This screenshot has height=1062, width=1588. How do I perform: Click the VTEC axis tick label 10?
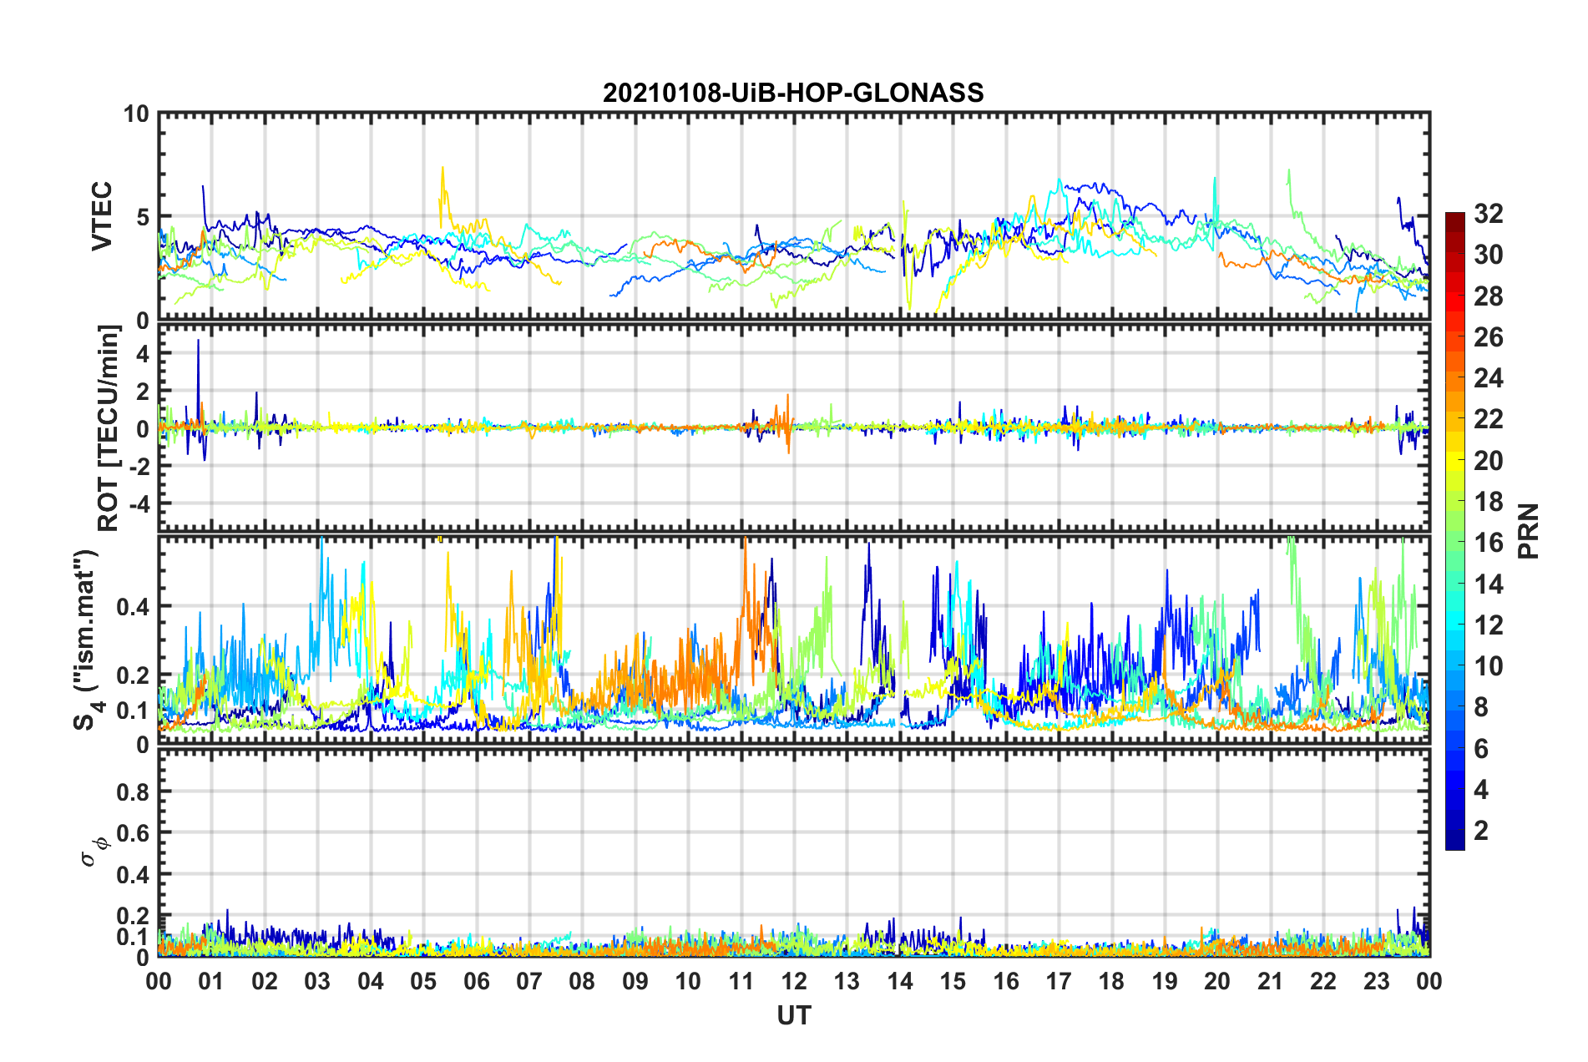click(x=136, y=114)
